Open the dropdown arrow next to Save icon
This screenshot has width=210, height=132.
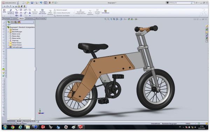34,3
